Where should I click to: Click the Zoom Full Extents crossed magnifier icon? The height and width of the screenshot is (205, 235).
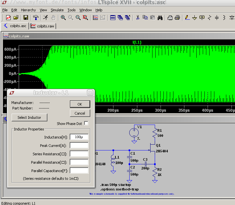pos(85,18)
